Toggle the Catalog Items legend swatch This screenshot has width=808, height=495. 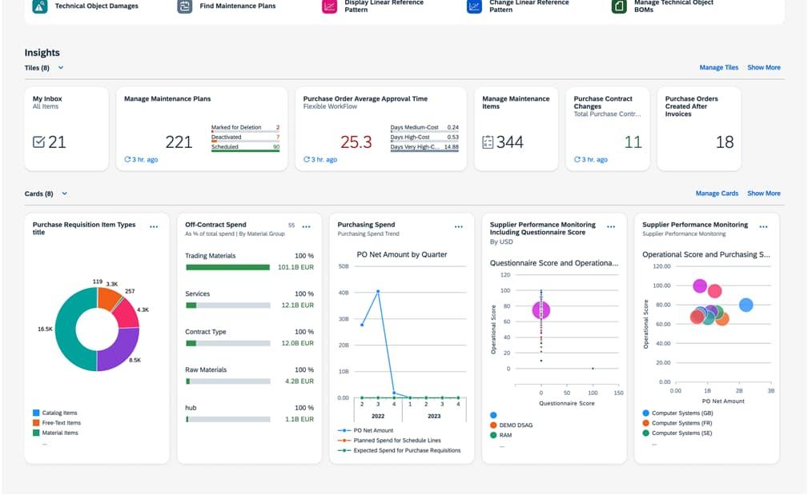(36, 413)
